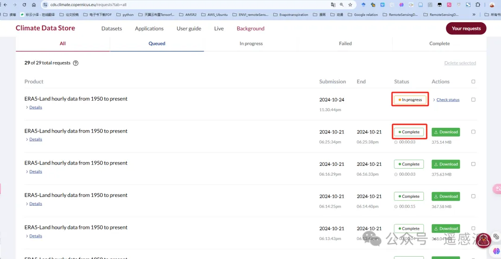501x259 pixels.
Task: Go back using the browser back arrow
Action: coord(6,5)
